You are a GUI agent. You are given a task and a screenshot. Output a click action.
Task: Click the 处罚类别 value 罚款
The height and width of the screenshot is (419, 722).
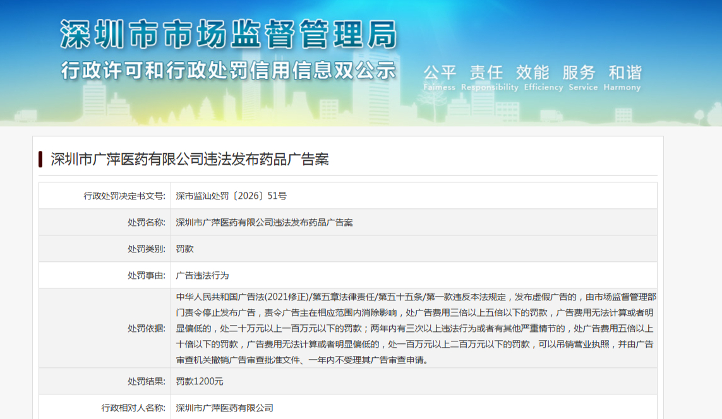point(184,249)
